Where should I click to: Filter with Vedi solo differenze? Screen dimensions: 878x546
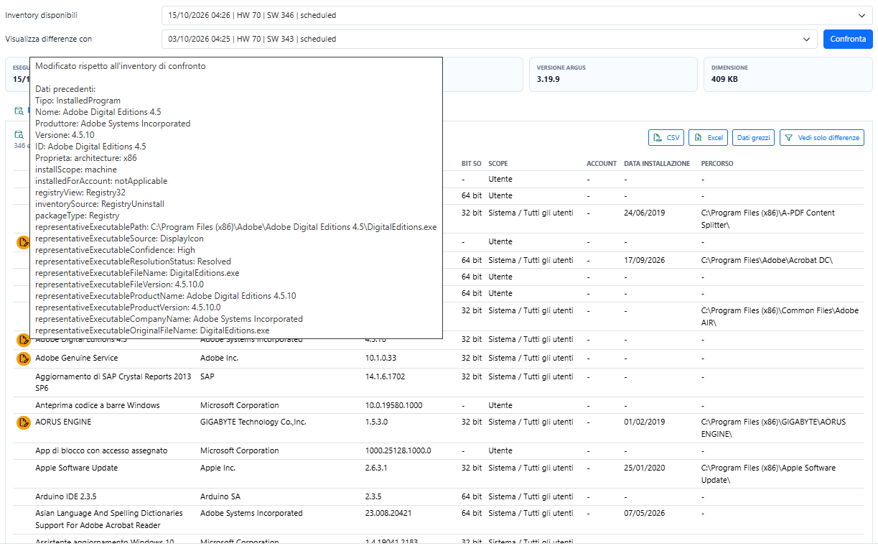pos(822,137)
